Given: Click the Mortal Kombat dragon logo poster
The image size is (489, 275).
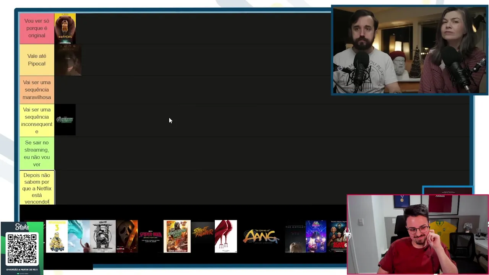Looking at the screenshot, I should (103, 236).
